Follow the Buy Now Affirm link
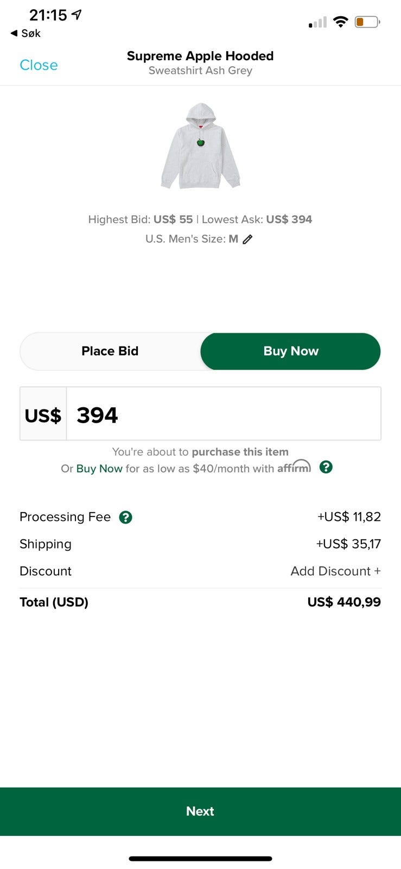Viewport: 401px width, 869px height. [99, 469]
